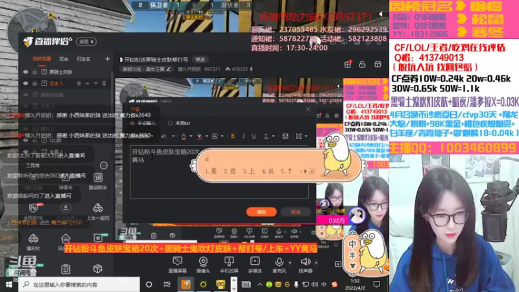Pick font color with the A swatch
The image size is (519, 292).
pos(184,136)
